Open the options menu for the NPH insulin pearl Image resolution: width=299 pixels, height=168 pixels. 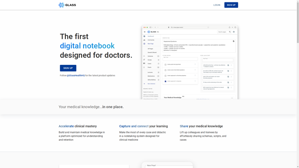(231, 87)
